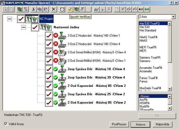Viewport: 179px width, 129px height.
Task: Uncheck Strmé/Mělké (HSM) CView 4 operation
Action: click(x=49, y=52)
